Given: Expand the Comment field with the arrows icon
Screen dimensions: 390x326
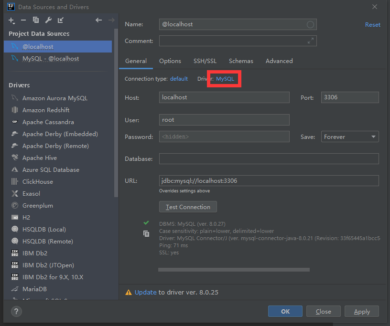Looking at the screenshot, I should click(311, 41).
